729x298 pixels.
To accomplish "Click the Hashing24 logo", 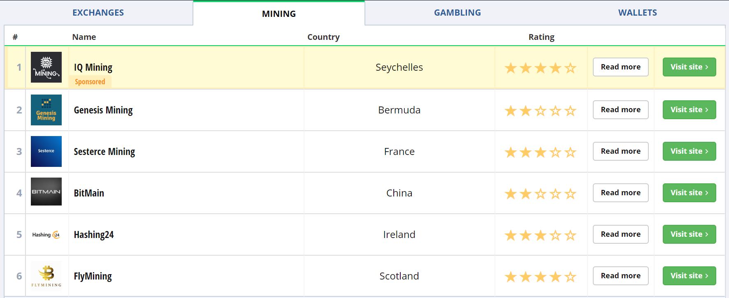I will 46,235.
